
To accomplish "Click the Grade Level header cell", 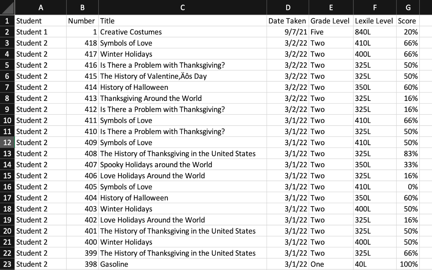I will (x=330, y=21).
